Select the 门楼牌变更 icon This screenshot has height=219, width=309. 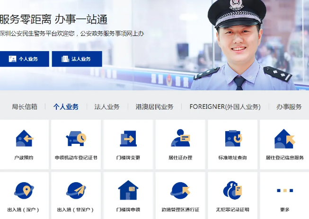point(128,139)
